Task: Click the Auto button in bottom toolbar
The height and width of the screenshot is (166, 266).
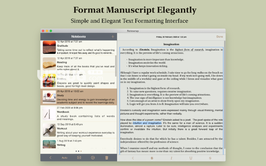Action: (x=64, y=158)
